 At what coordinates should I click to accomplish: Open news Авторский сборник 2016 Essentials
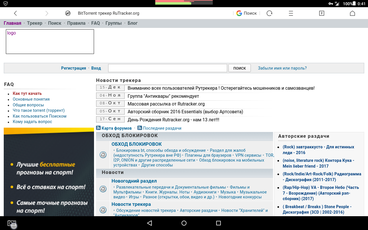185,112
